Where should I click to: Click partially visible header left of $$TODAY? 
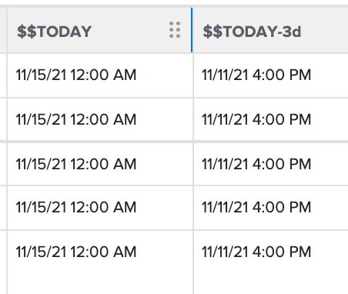tap(3, 30)
